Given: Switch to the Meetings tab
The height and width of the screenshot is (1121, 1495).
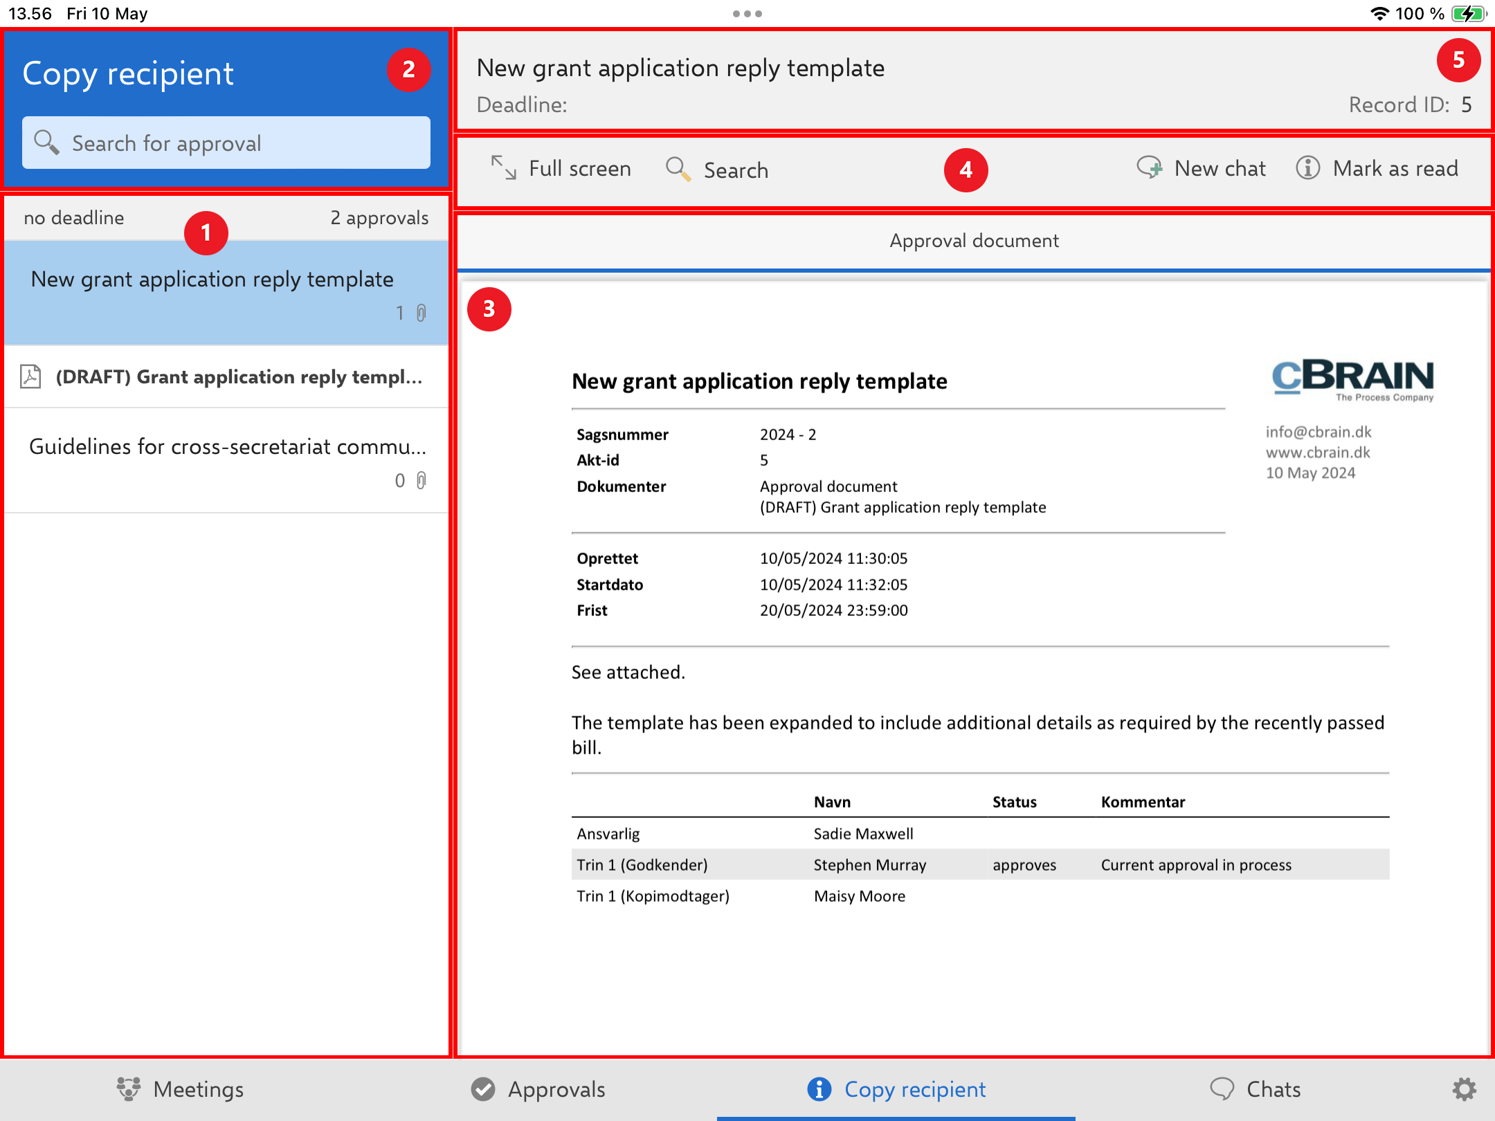Looking at the screenshot, I should [180, 1089].
